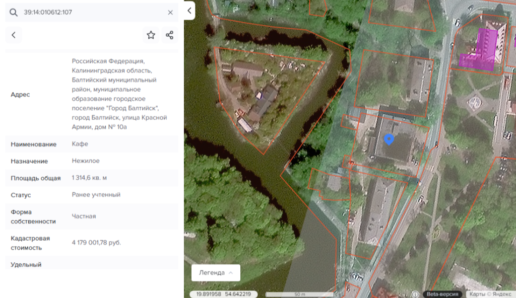
Task: Go back with the left arrow button
Action: 14,35
